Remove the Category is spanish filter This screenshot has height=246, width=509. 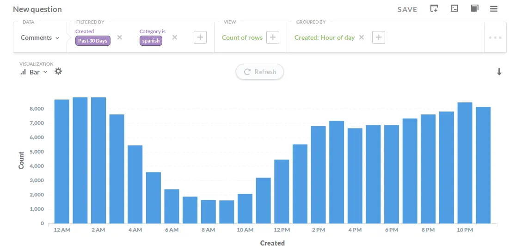pos(175,37)
